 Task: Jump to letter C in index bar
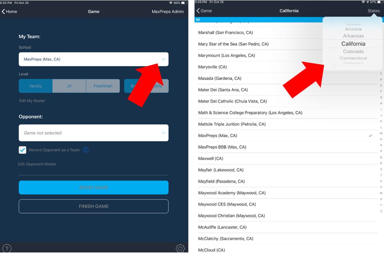pos(381,73)
